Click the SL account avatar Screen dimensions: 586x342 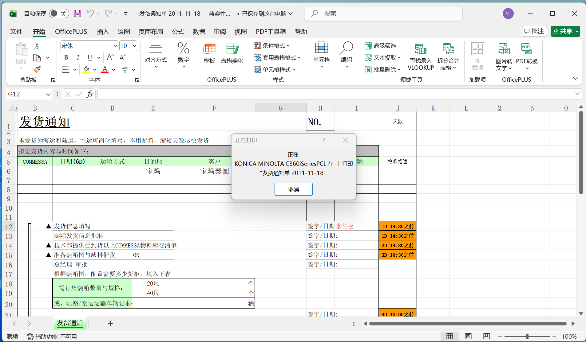pos(508,14)
